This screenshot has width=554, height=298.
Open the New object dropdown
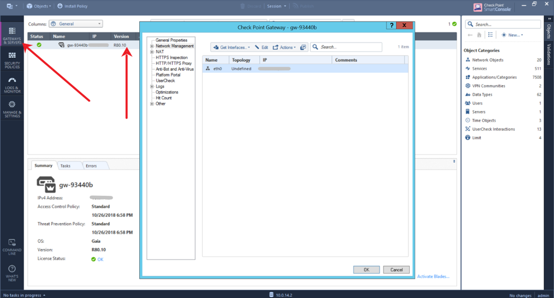click(x=512, y=35)
